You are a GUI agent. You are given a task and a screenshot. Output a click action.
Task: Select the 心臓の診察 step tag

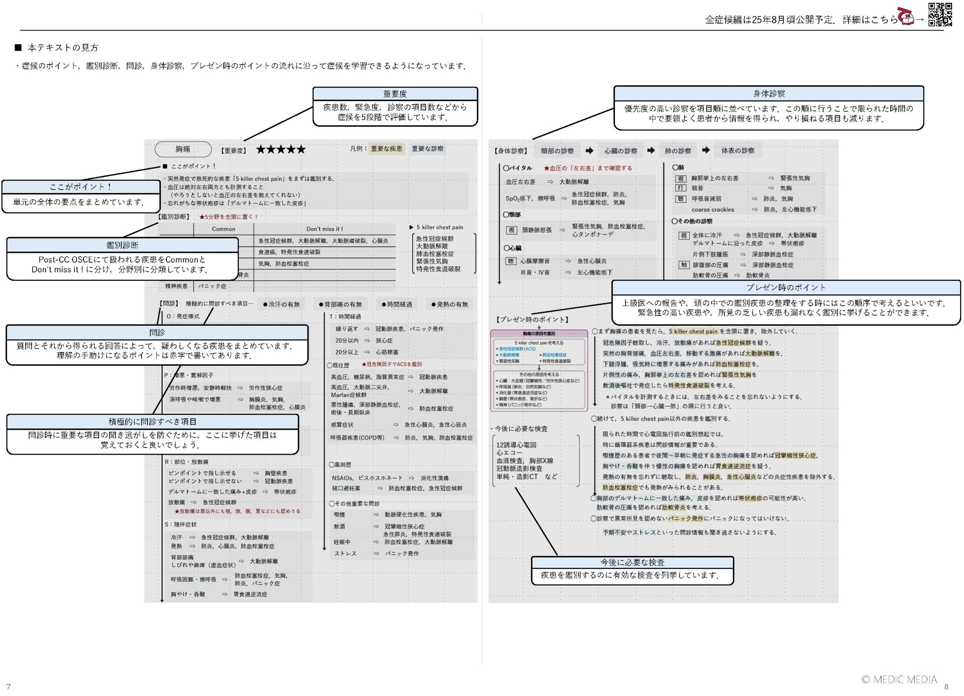click(621, 151)
